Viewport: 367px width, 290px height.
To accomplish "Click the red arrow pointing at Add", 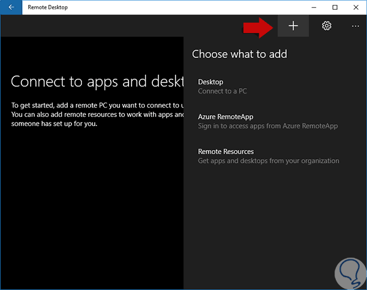I will click(257, 26).
